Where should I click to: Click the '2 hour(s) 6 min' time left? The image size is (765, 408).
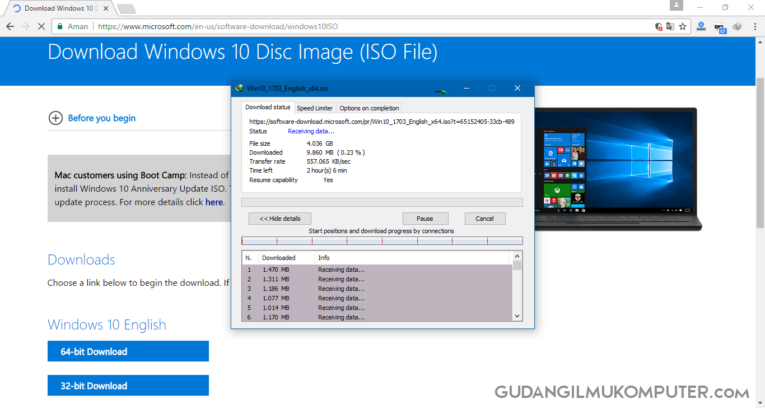click(327, 170)
